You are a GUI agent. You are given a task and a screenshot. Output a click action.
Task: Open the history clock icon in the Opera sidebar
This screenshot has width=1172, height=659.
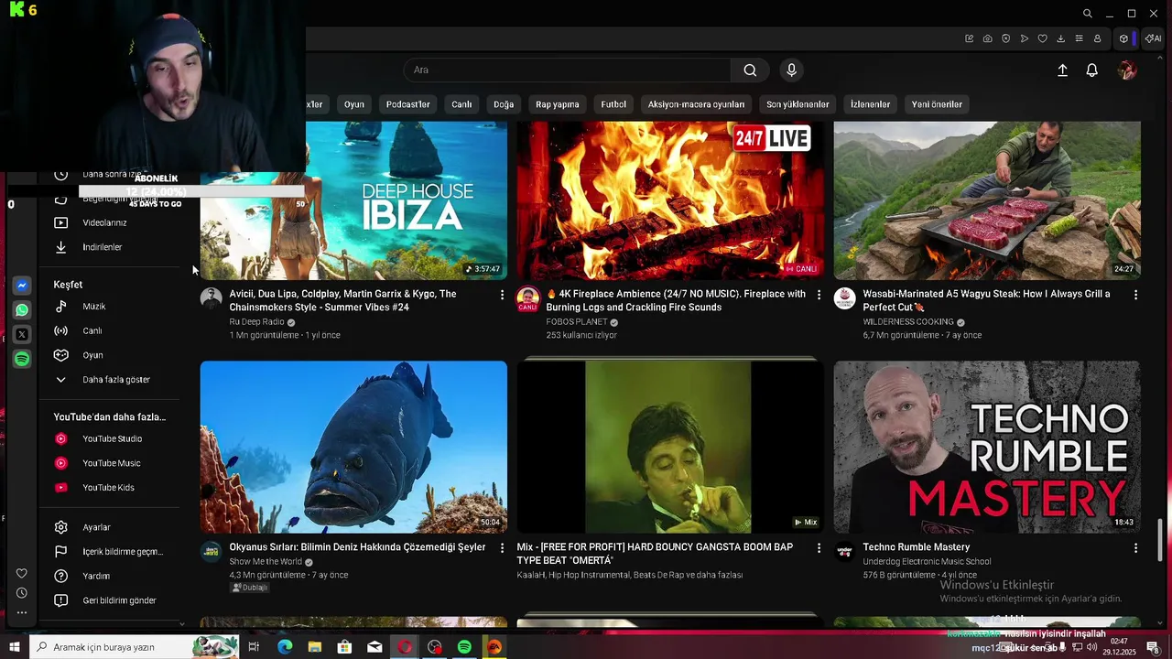tap(22, 593)
